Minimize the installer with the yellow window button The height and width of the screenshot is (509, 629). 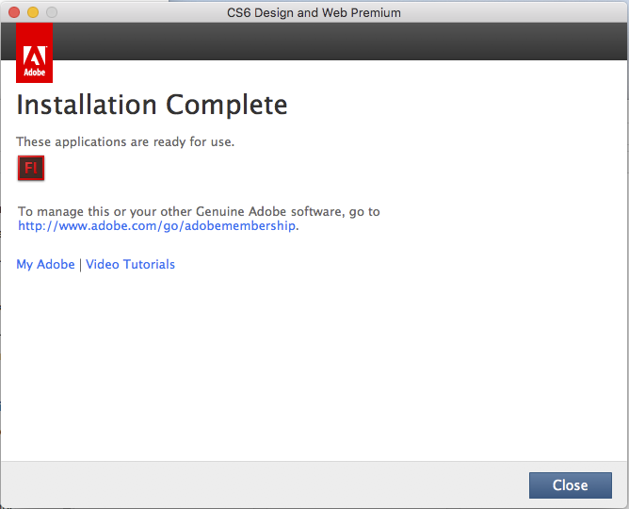point(33,12)
